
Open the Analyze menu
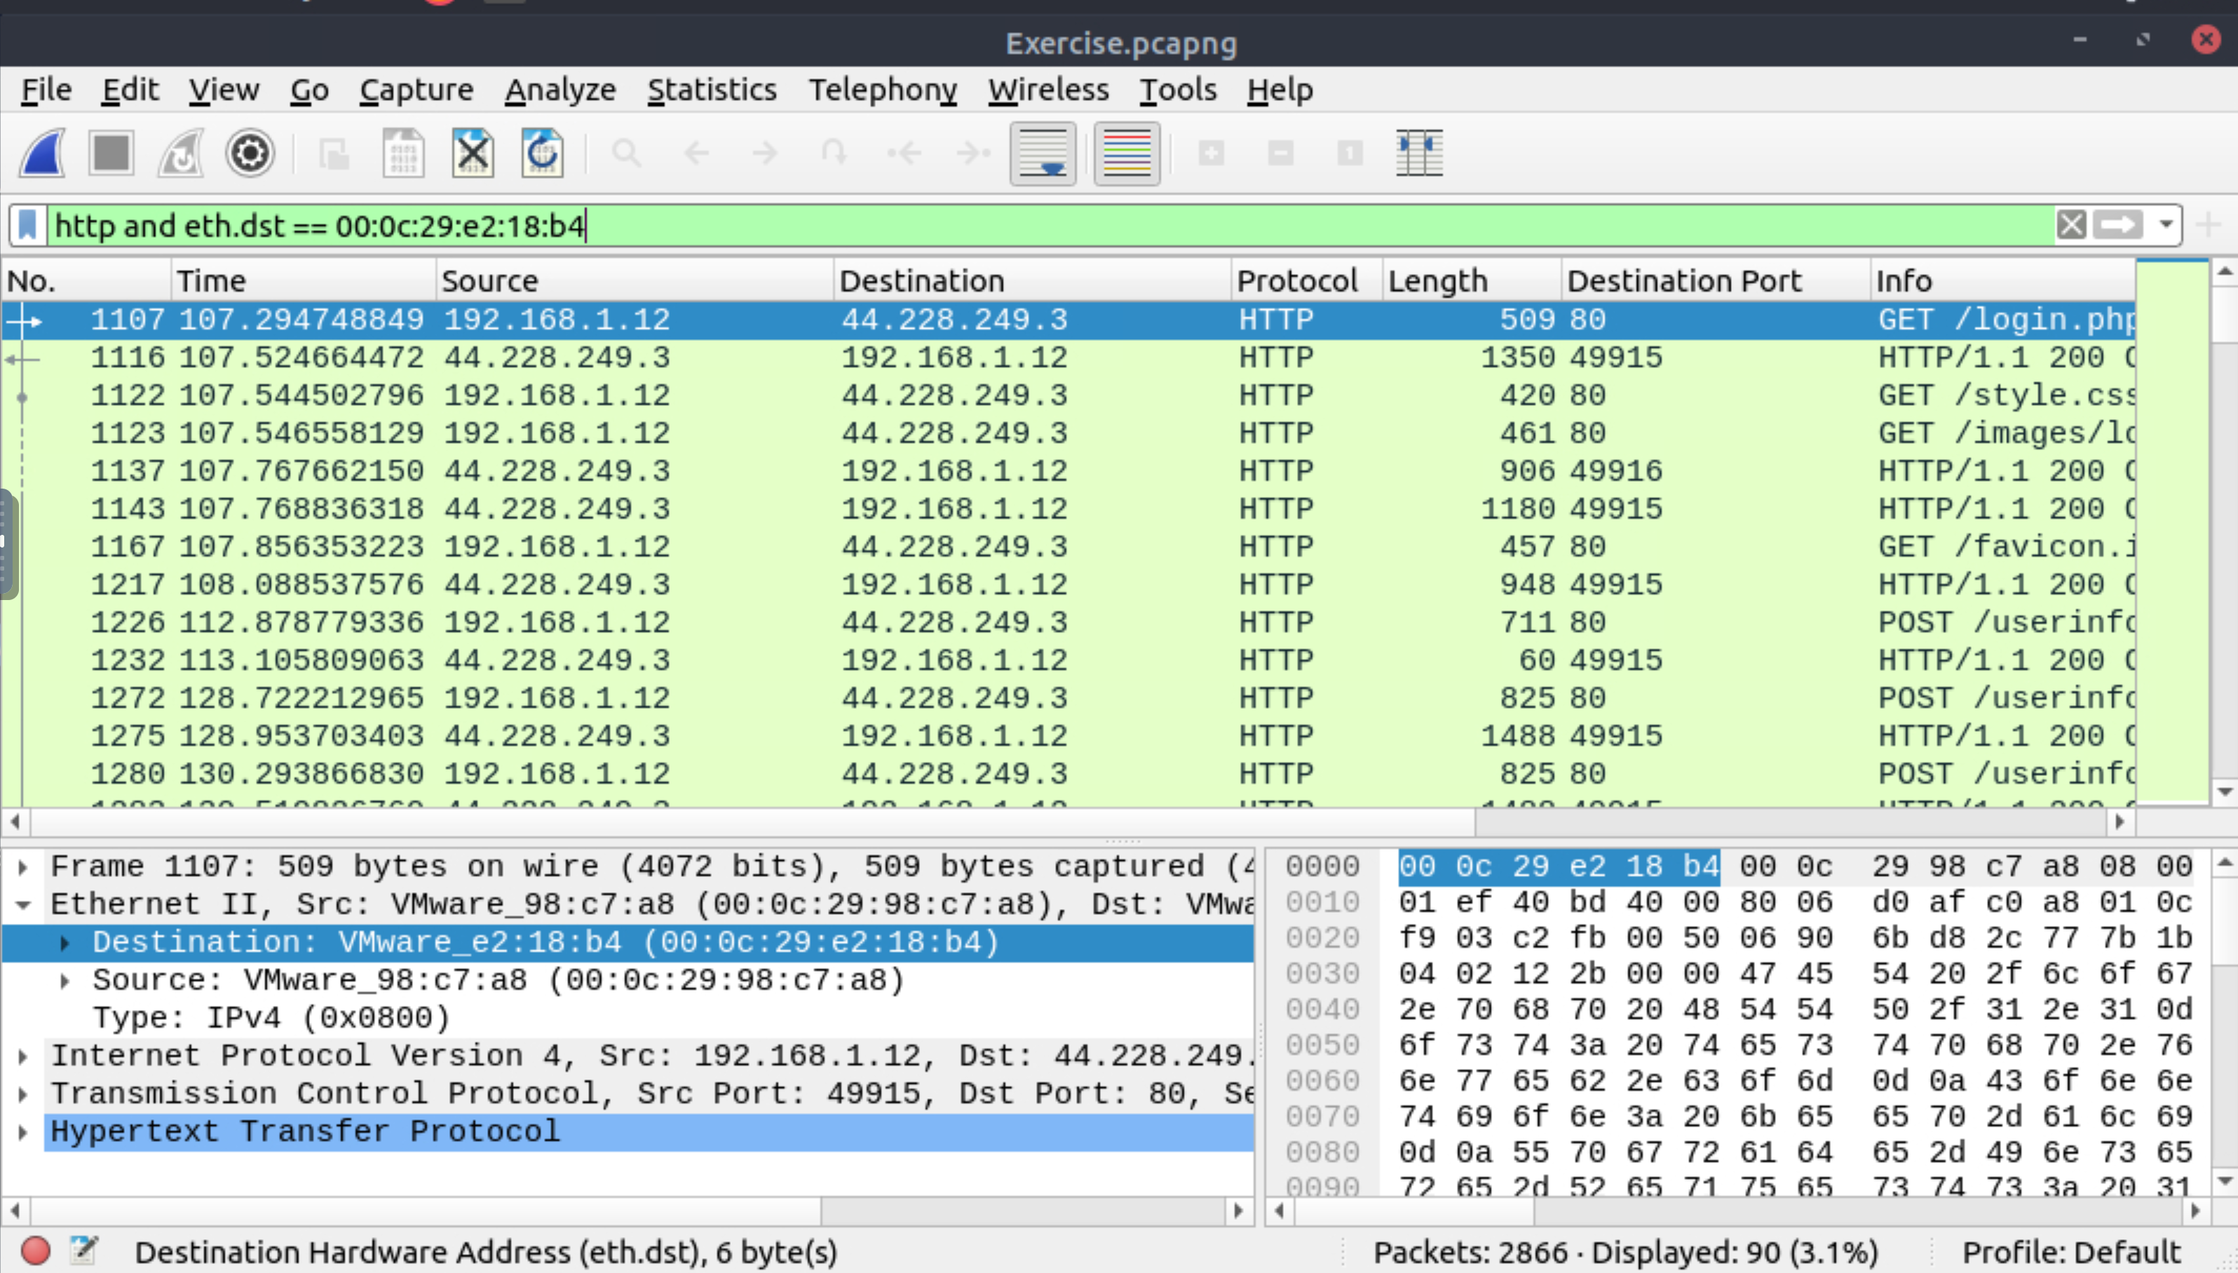559,90
